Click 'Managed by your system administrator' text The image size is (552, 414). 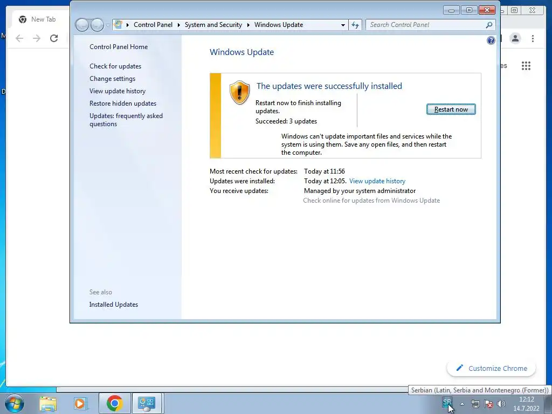coord(360,191)
